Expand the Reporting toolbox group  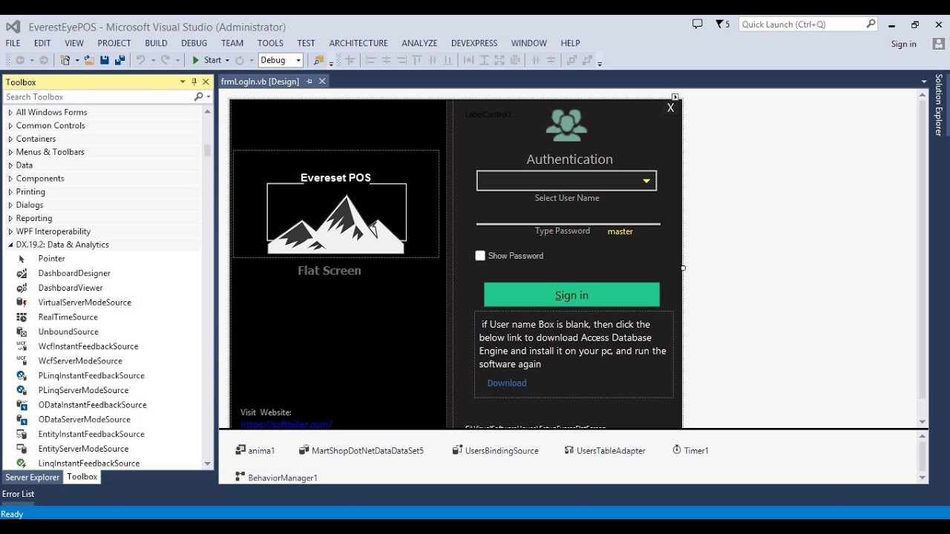click(10, 219)
